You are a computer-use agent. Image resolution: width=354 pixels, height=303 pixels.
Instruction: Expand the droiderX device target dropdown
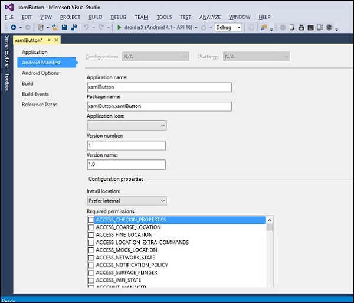pos(196,28)
